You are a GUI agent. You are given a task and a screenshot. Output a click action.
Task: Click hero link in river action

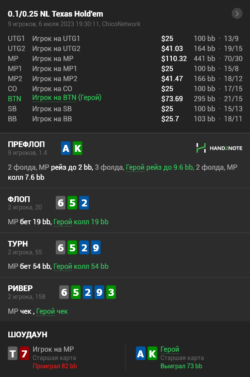pyautogui.click(x=46, y=312)
